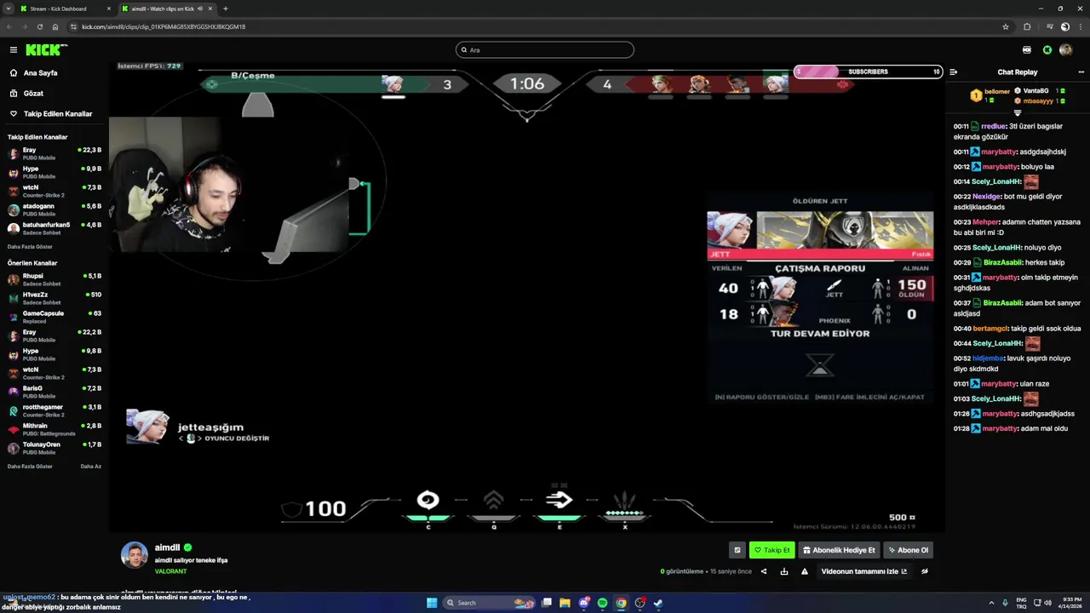Viewport: 1090px width, 613px height.
Task: Open the first Hype channel, 9,9 B viewers
Action: [54, 172]
